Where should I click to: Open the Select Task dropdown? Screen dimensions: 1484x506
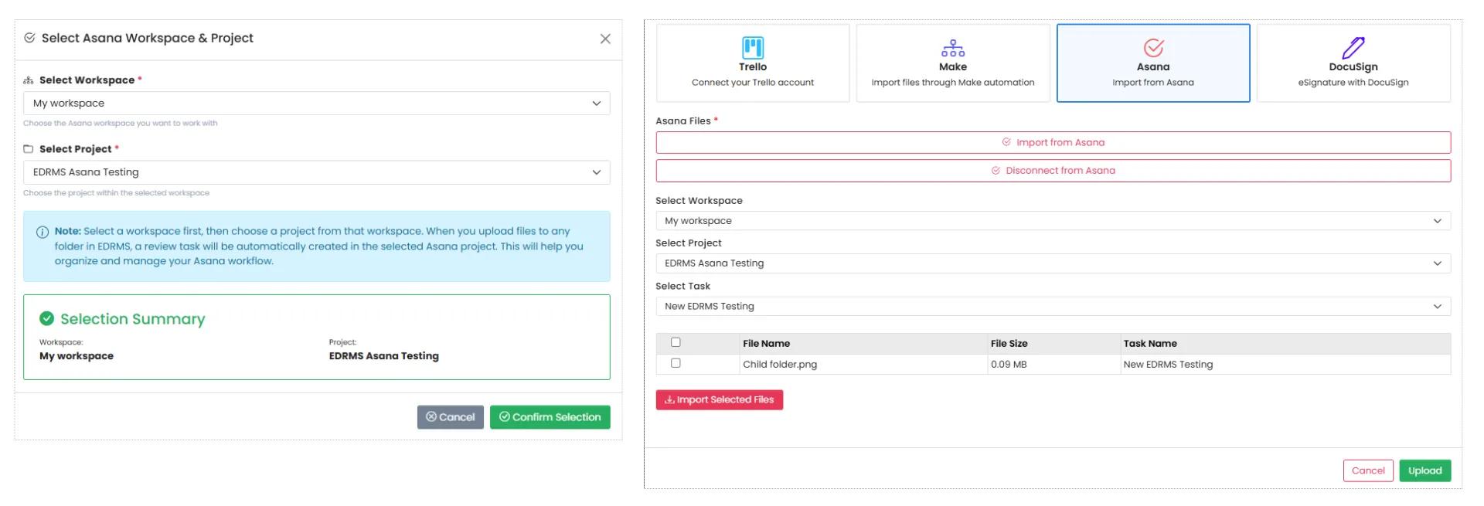click(1052, 307)
